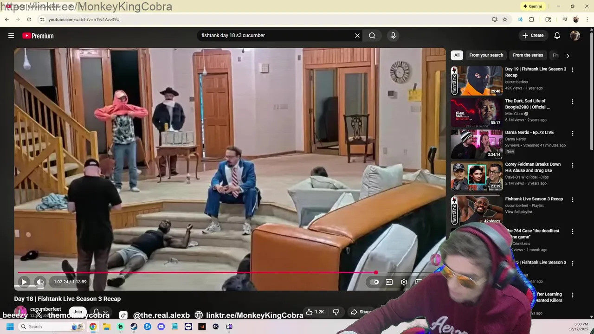Install app from the address bar icon

pos(495,19)
